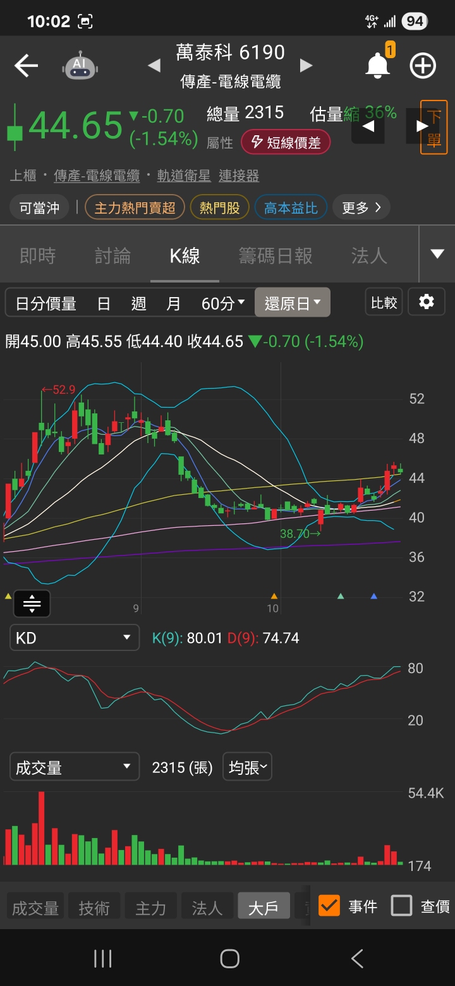This screenshot has width=455, height=986.
Task: Open the AI robot assistant
Action: pos(80,66)
